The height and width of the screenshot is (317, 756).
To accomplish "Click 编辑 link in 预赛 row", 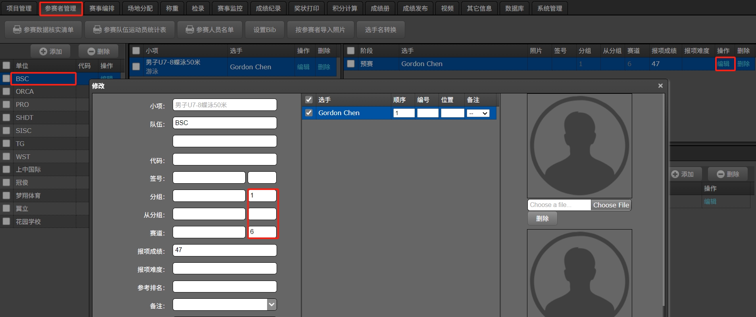I will coord(723,64).
